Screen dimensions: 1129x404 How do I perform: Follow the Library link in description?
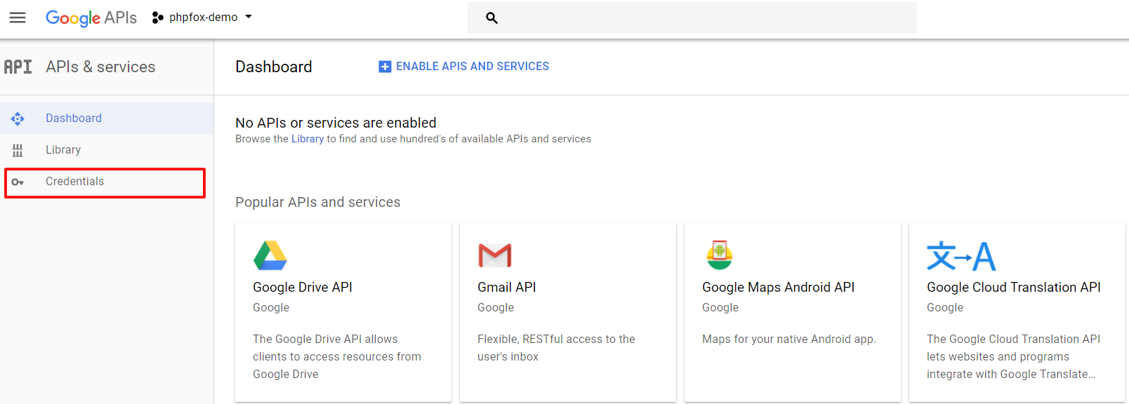[x=308, y=139]
